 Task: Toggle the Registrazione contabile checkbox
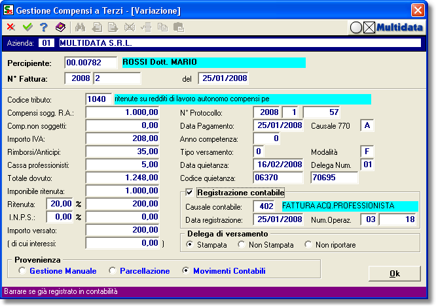[x=189, y=192]
